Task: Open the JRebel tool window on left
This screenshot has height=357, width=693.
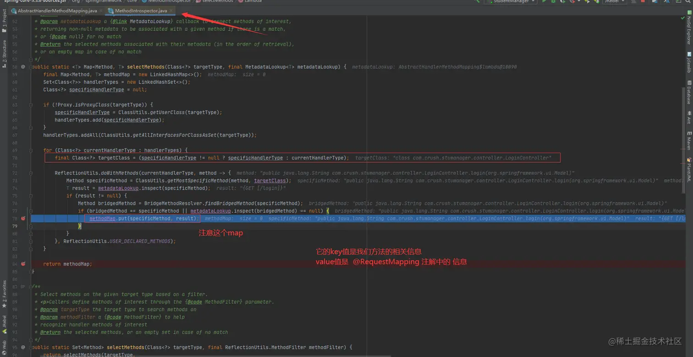Action: click(4, 324)
